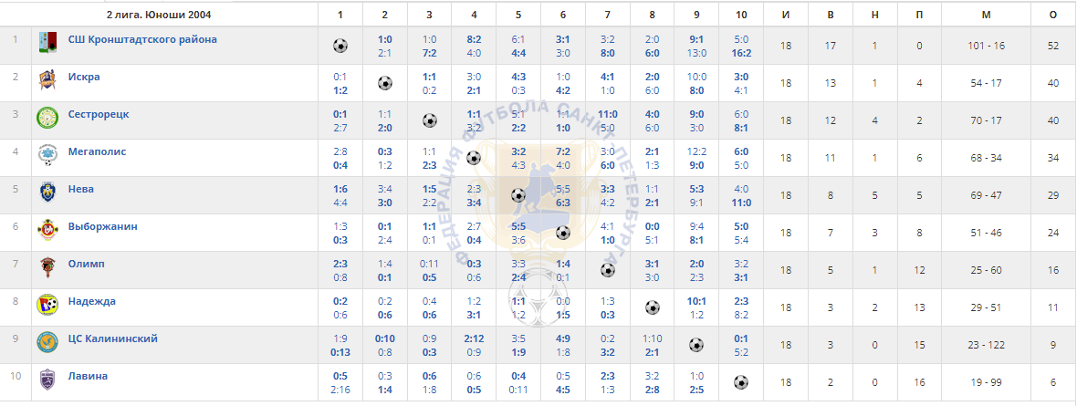Click the Искра team emblem
This screenshot has width=1077, height=406.
[47, 79]
